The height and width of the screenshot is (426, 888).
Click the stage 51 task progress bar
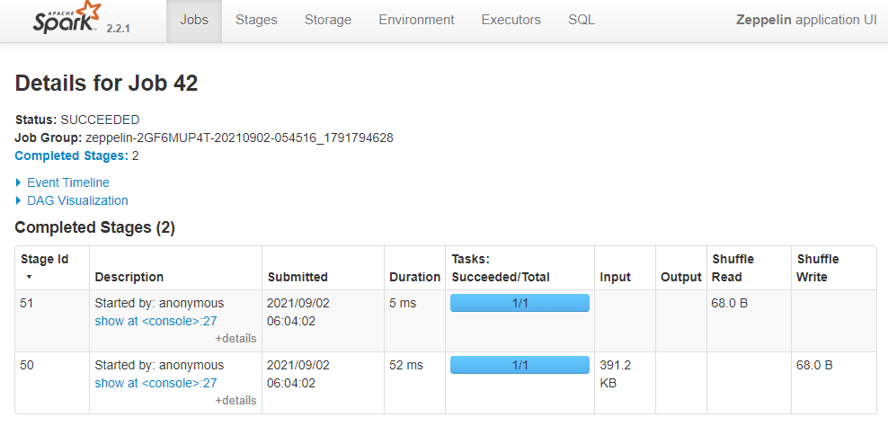point(519,303)
